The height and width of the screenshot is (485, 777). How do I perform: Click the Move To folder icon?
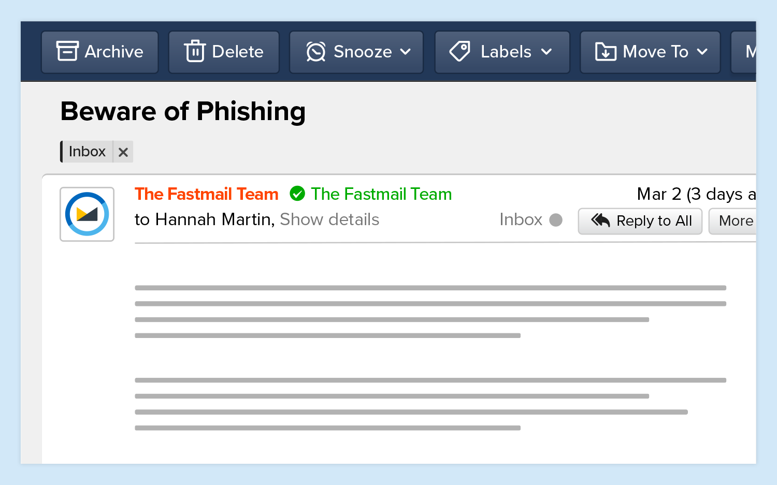pyautogui.click(x=606, y=52)
